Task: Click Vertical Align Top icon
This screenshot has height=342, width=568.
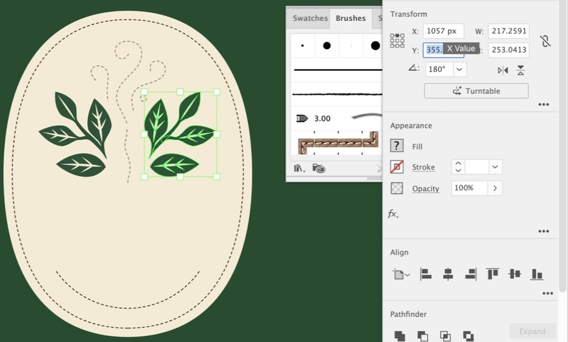Action: [492, 274]
